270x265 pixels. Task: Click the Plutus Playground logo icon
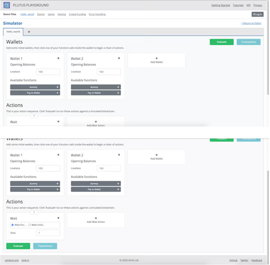pos(6,5)
